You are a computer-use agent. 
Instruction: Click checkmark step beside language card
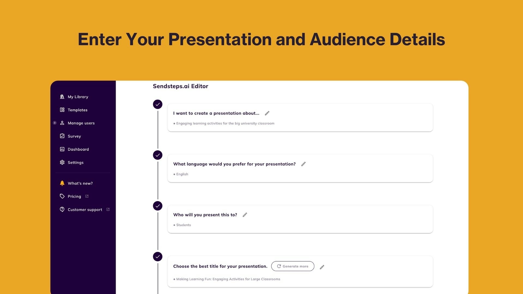click(x=158, y=155)
